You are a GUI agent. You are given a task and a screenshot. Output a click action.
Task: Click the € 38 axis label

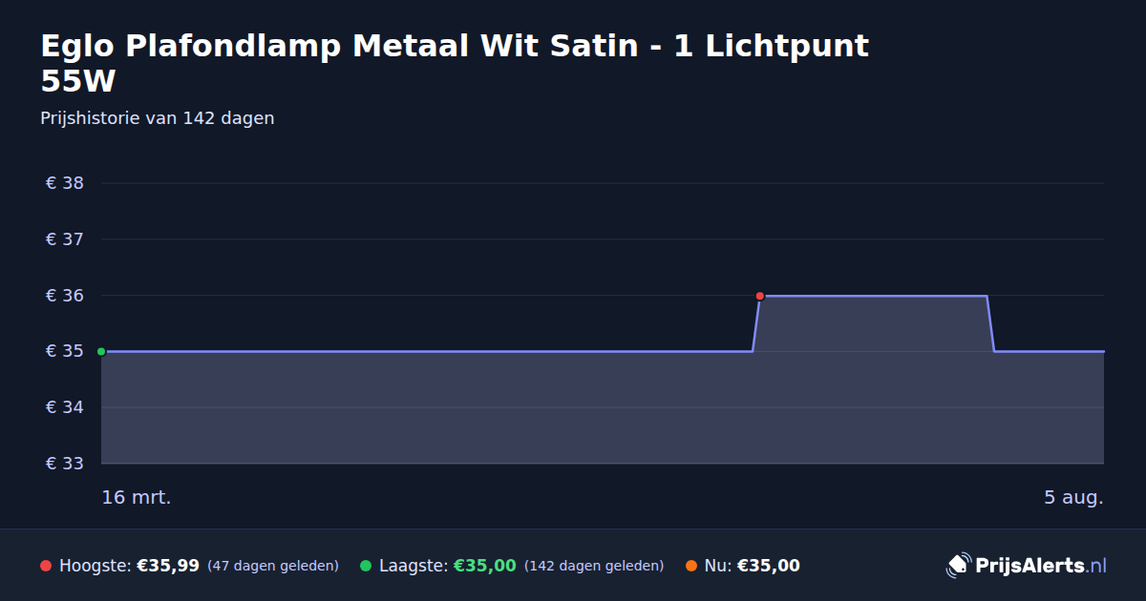click(x=65, y=183)
